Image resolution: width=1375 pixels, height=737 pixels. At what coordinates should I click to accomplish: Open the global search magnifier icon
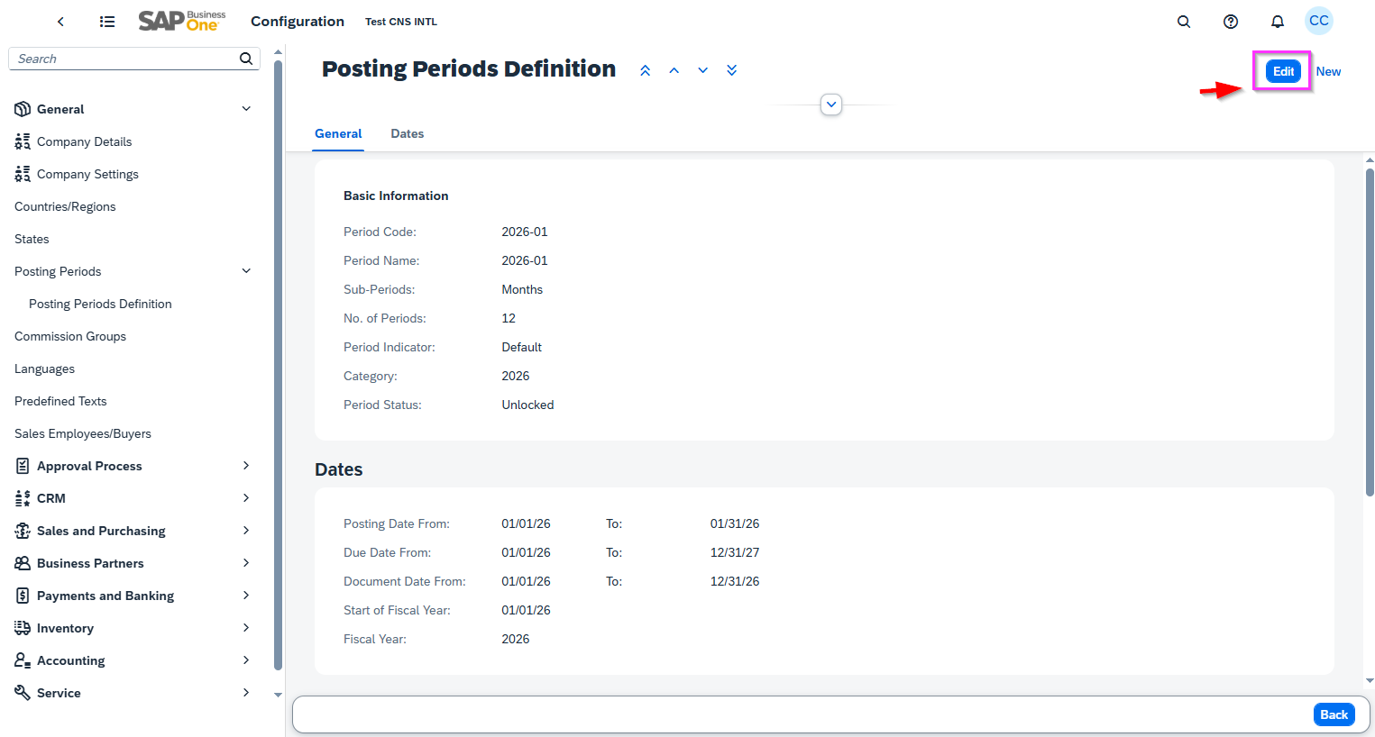point(1184,21)
